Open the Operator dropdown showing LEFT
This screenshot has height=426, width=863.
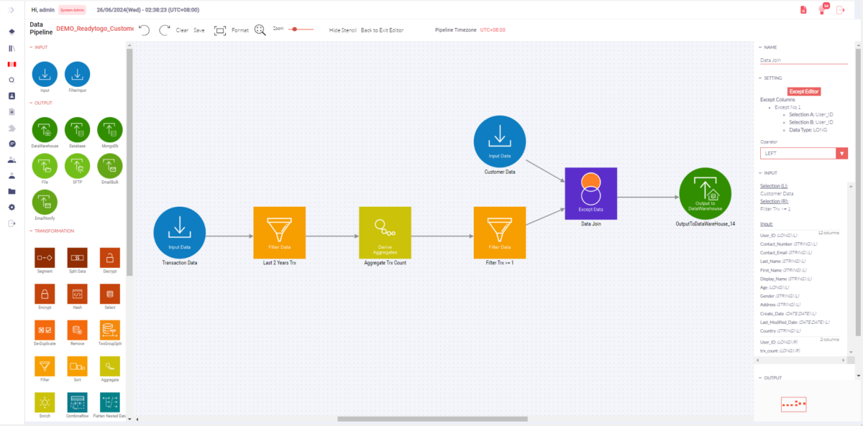click(841, 153)
